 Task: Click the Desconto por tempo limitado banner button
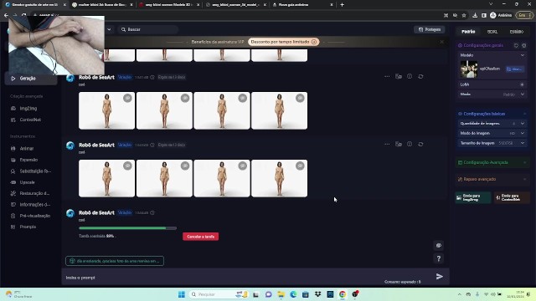coord(283,42)
